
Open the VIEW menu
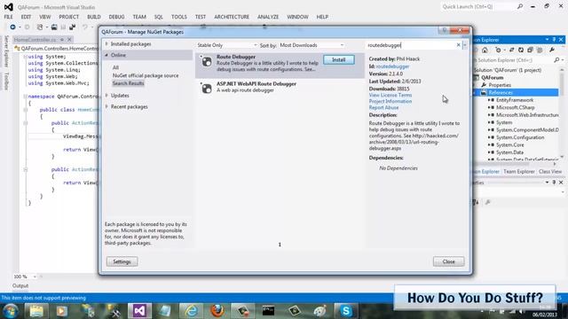[45, 17]
